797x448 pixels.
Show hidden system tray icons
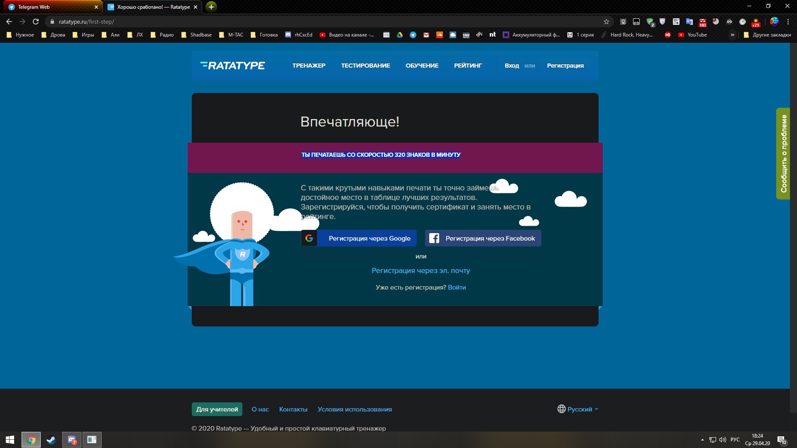pyautogui.click(x=702, y=440)
